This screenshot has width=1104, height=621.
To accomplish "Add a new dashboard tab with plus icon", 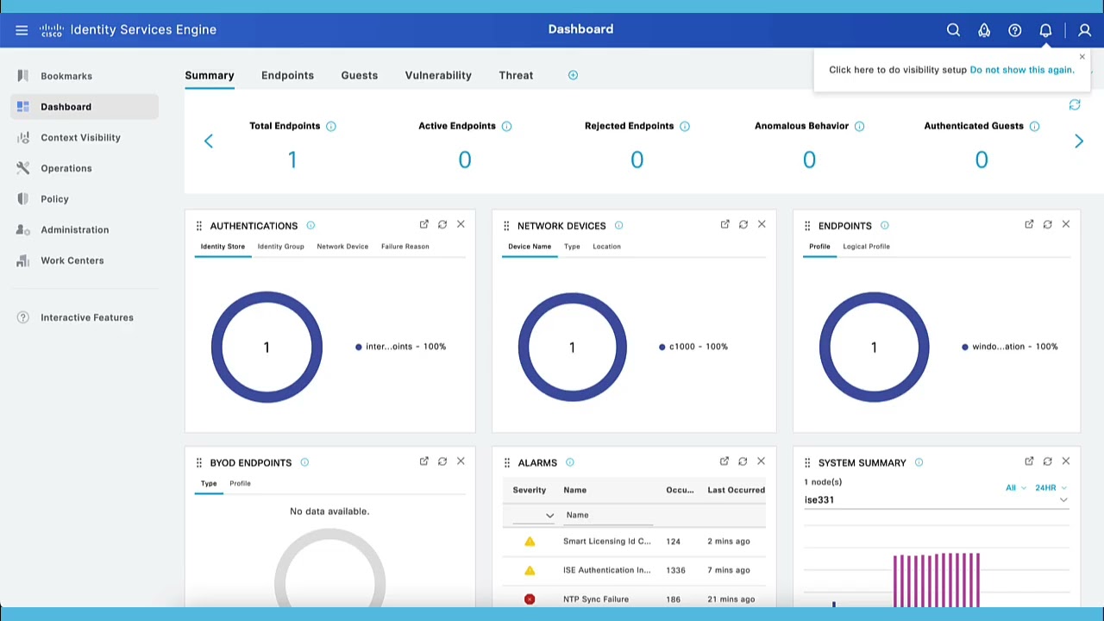I will tap(573, 75).
